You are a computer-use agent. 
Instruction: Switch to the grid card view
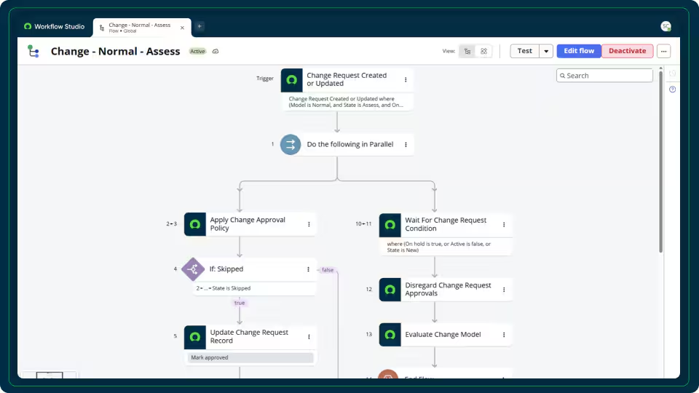[483, 51]
